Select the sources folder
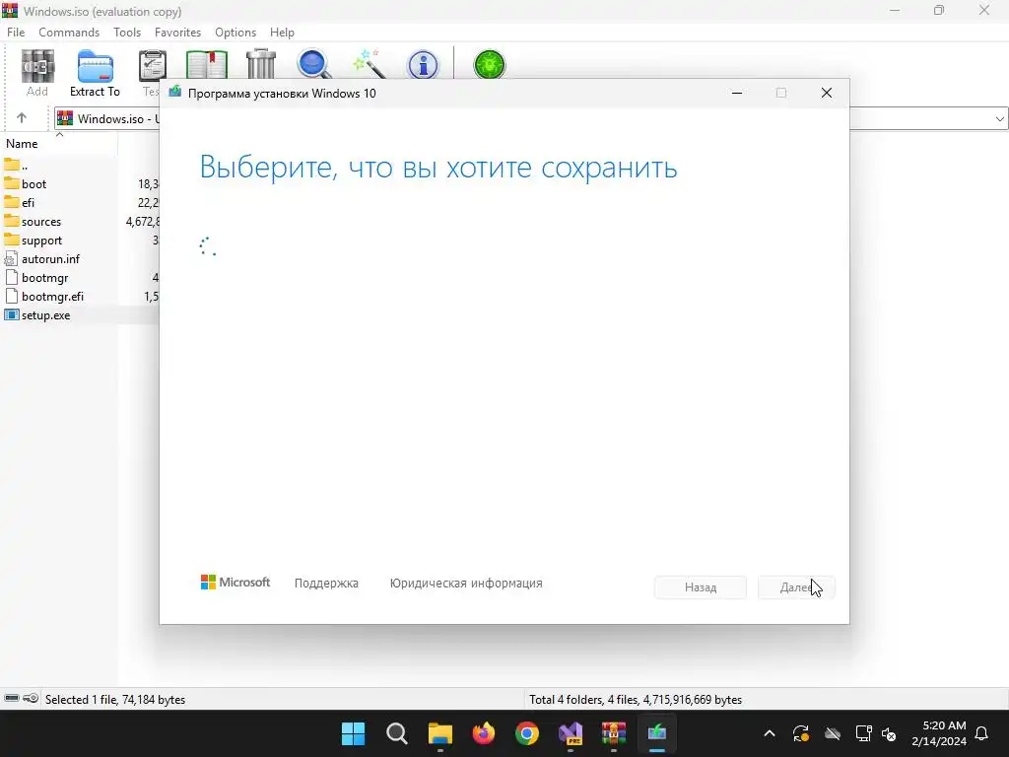Viewport: 1009px width, 757px height. click(41, 222)
